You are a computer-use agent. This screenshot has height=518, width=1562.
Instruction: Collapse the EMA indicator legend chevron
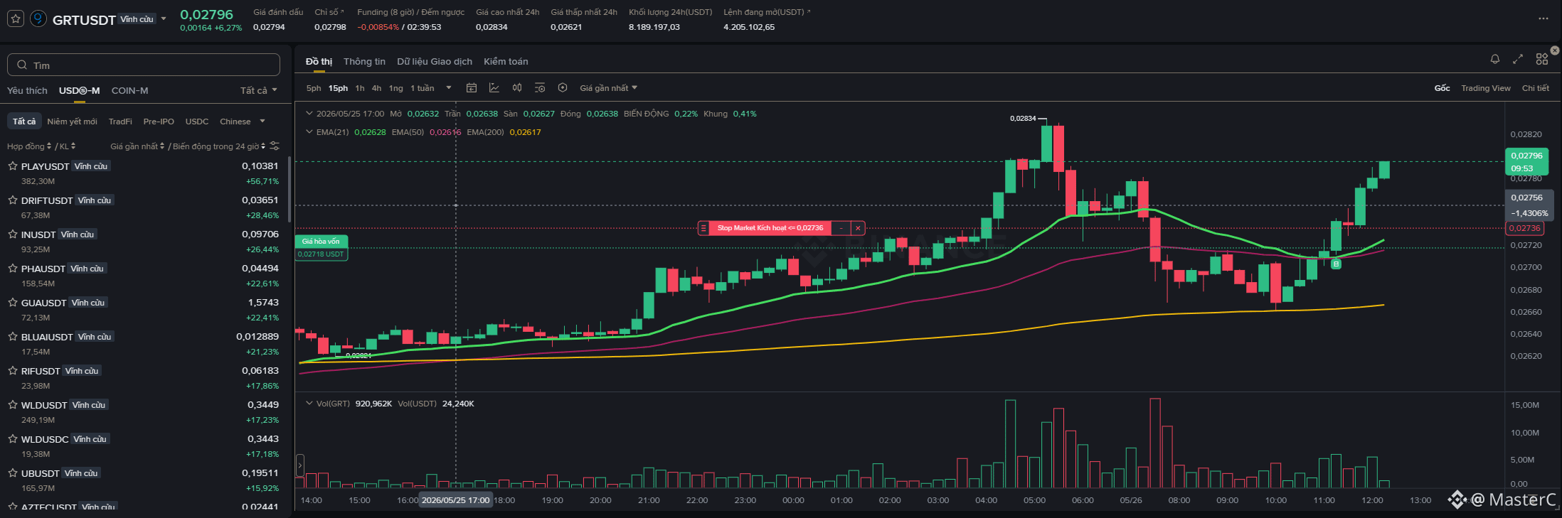[x=309, y=131]
